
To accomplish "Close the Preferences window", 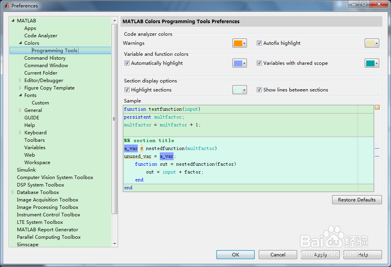I will (x=379, y=4).
